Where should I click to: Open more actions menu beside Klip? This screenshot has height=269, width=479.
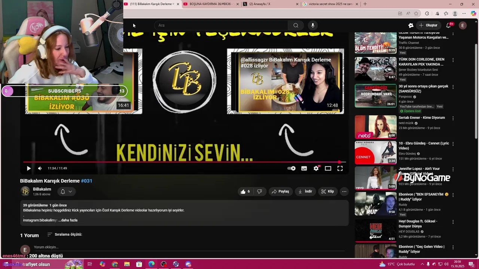point(344,192)
